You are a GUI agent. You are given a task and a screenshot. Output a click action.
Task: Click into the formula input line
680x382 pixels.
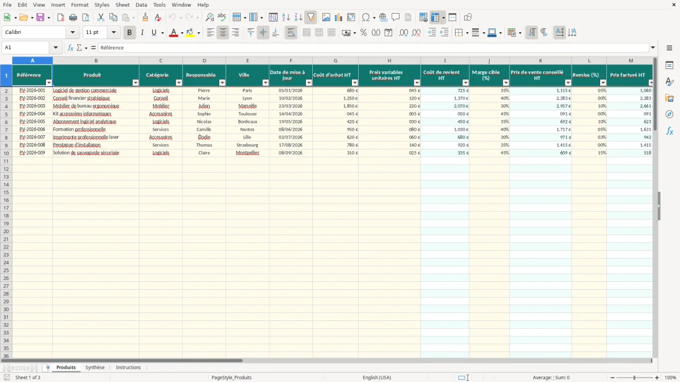coord(373,48)
